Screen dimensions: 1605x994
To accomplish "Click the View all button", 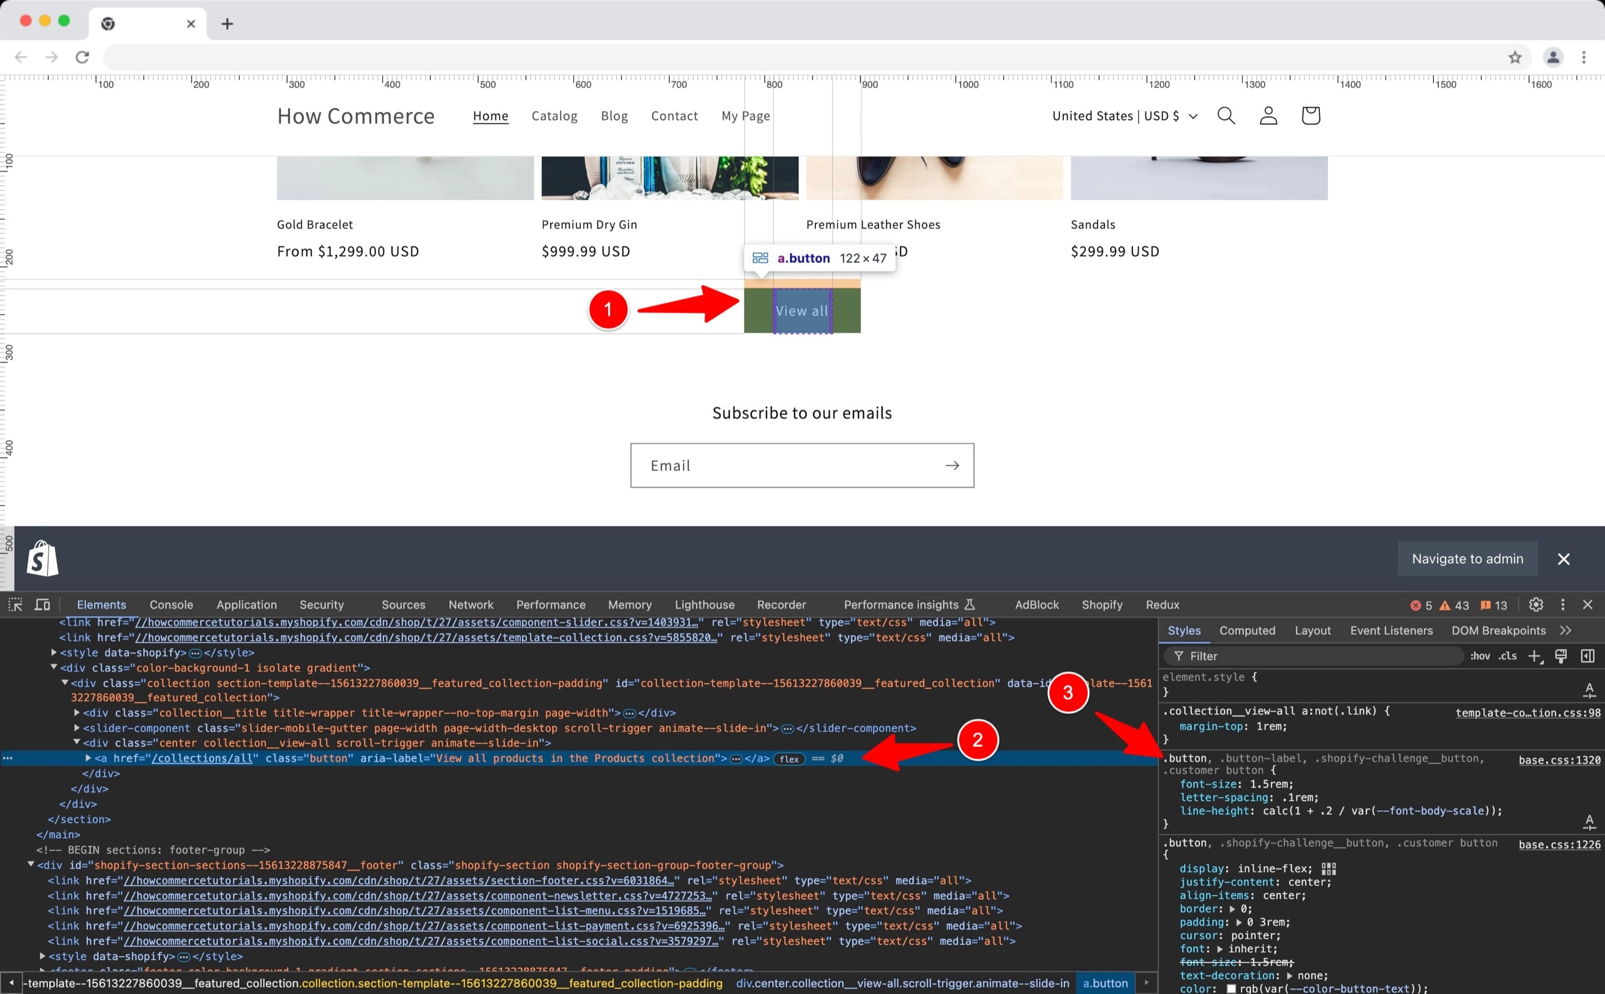I will tap(802, 311).
